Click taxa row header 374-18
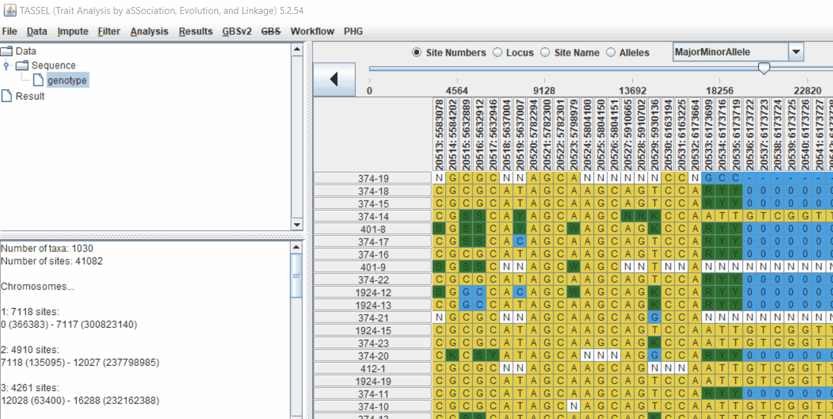 [373, 191]
